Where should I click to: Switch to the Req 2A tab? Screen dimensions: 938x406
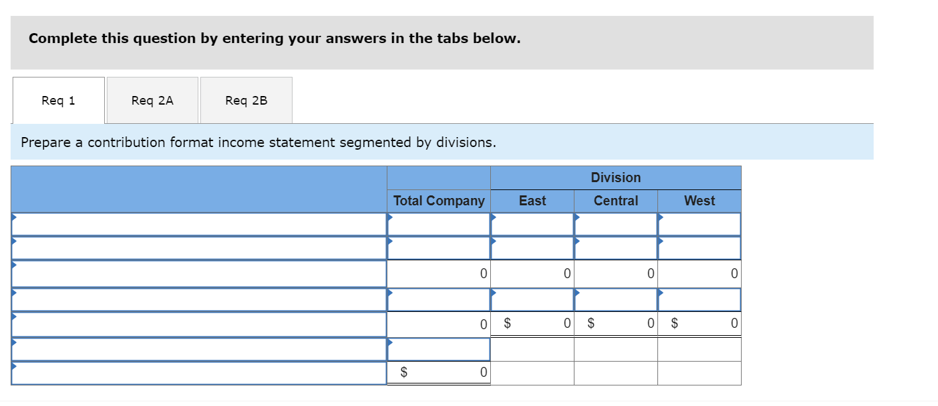coord(153,101)
